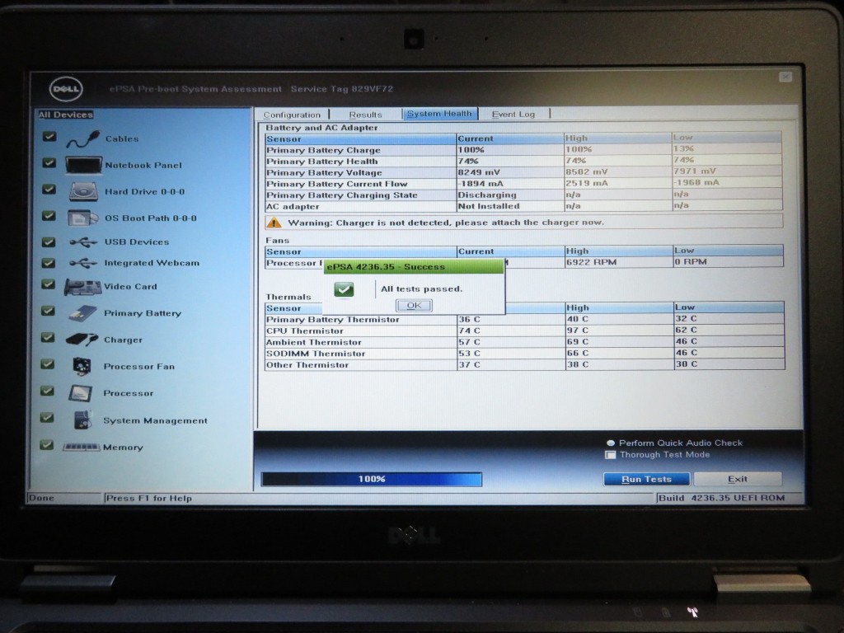Enable Thorough Test Mode checkbox
This screenshot has width=844, height=633.
611,455
